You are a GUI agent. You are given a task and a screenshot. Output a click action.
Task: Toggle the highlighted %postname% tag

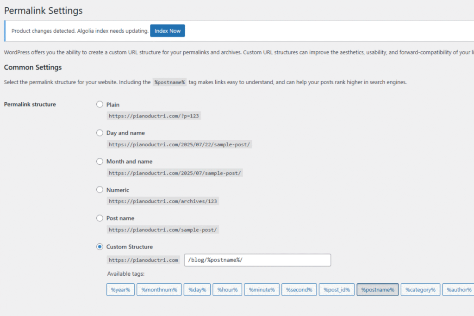377,290
